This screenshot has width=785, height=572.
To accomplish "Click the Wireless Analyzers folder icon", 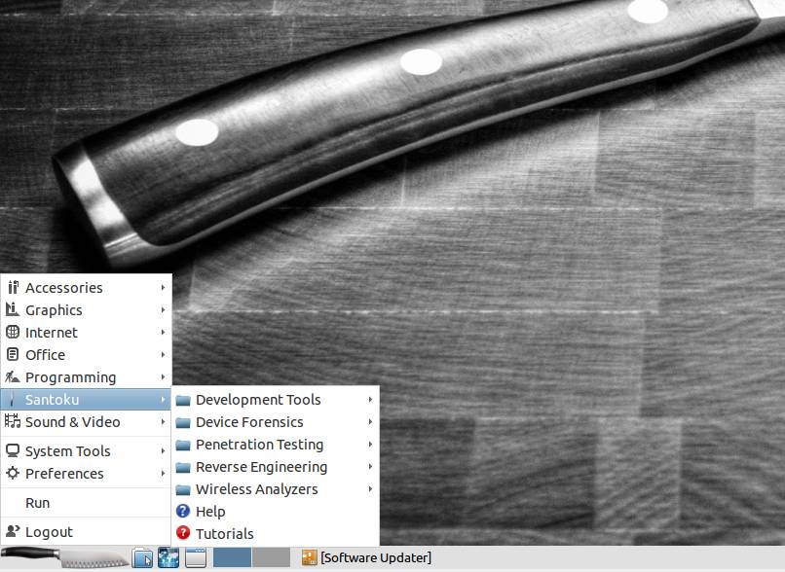I will click(183, 489).
